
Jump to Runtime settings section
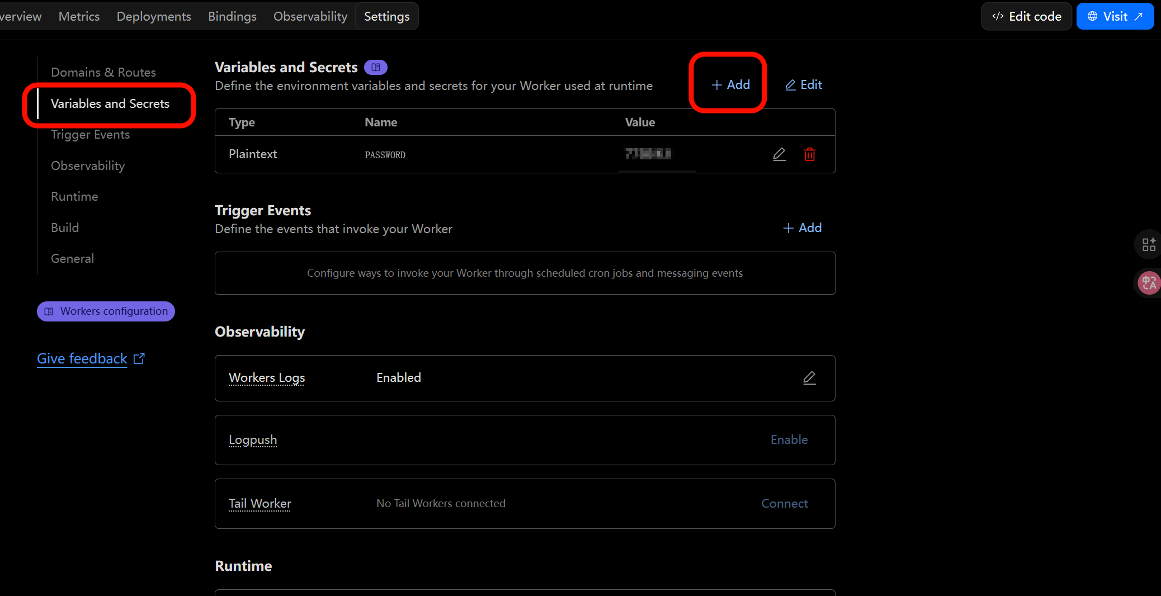coord(74,197)
